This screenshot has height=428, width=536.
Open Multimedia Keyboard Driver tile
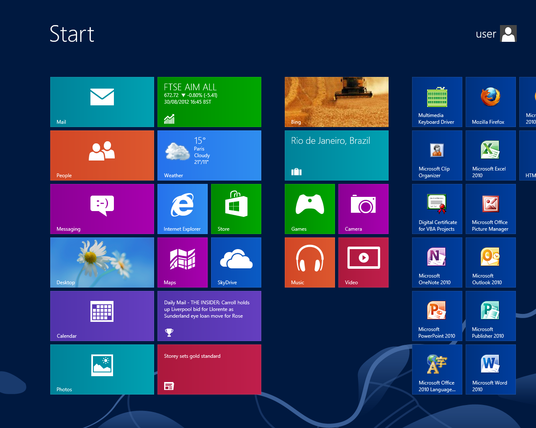(x=437, y=102)
